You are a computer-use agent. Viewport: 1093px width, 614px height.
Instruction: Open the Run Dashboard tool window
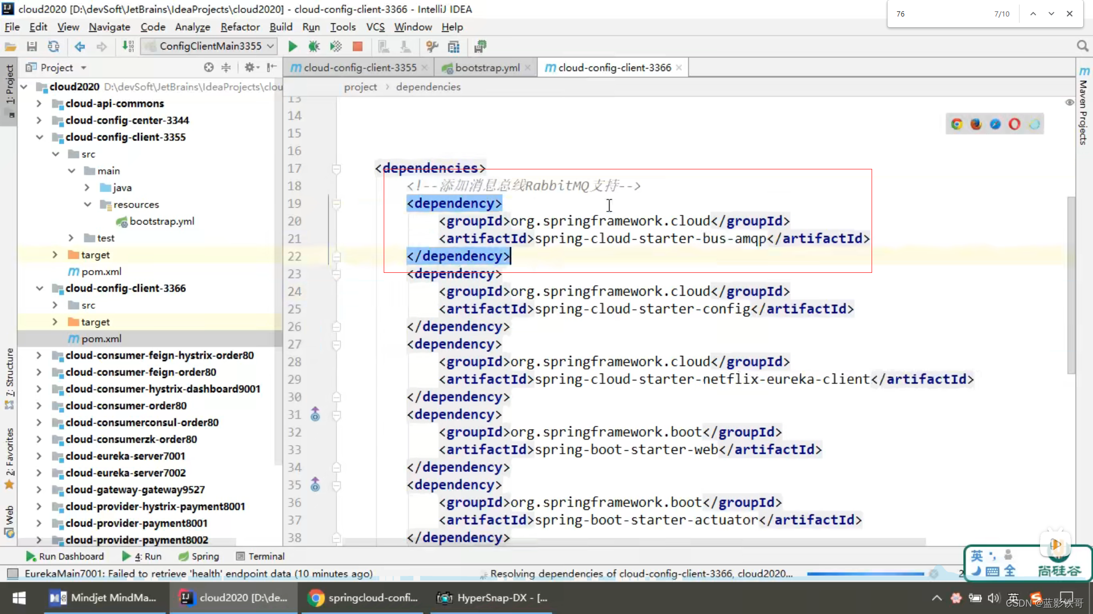pyautogui.click(x=65, y=557)
